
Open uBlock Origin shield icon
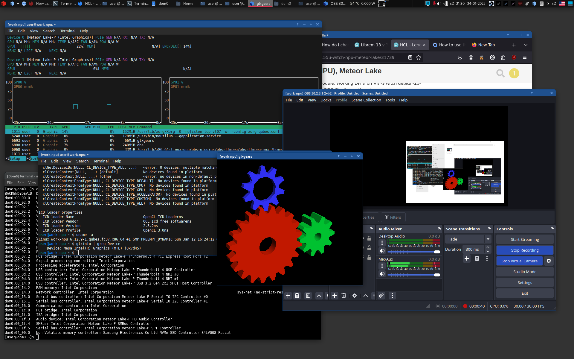coord(514,57)
